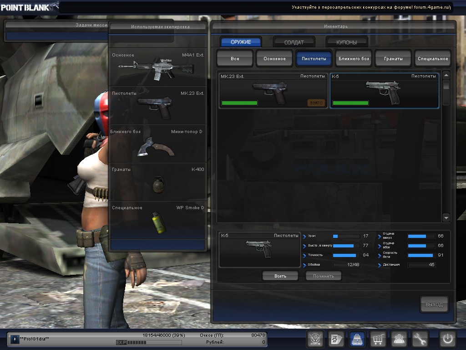
Task: Click the Point Blank logo
Action: 29,7
